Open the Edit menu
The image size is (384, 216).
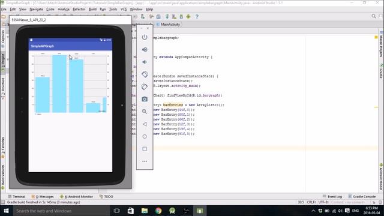13,10
